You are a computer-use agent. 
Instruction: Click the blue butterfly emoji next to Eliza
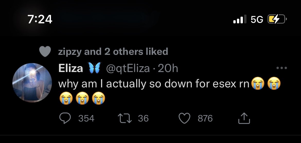(94, 68)
